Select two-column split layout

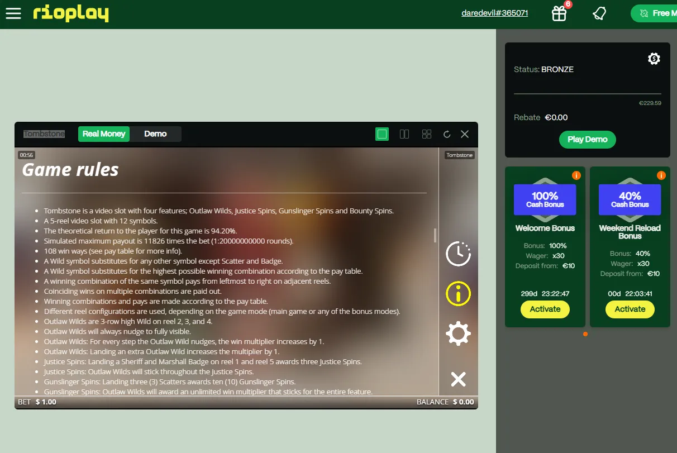[x=404, y=134]
